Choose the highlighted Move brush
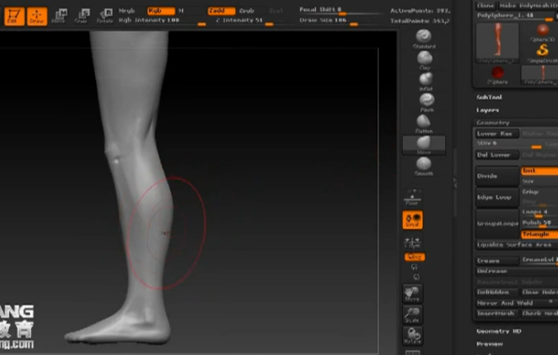 point(423,145)
